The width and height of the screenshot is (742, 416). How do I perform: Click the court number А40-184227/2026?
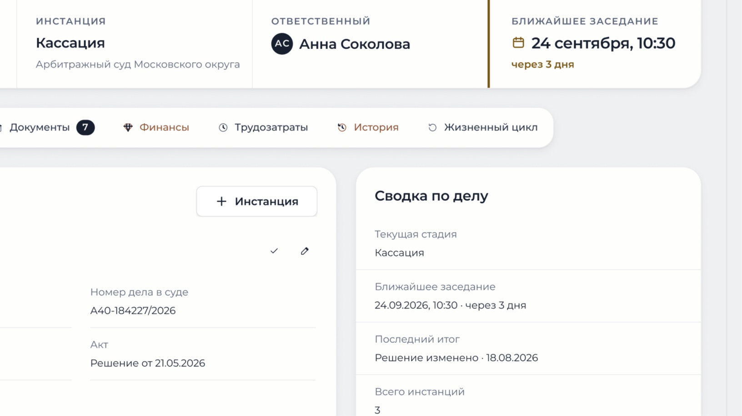coord(133,311)
